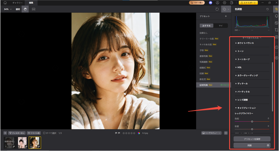
Task: Open sync settings gear icon
Action: 268,145
